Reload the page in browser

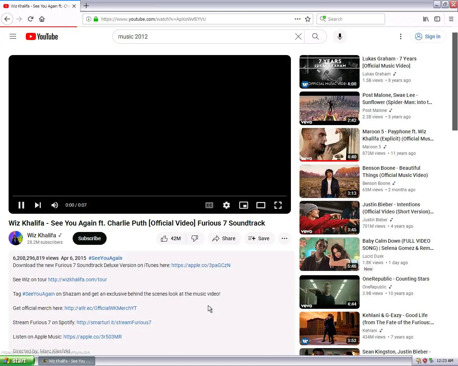[30, 19]
